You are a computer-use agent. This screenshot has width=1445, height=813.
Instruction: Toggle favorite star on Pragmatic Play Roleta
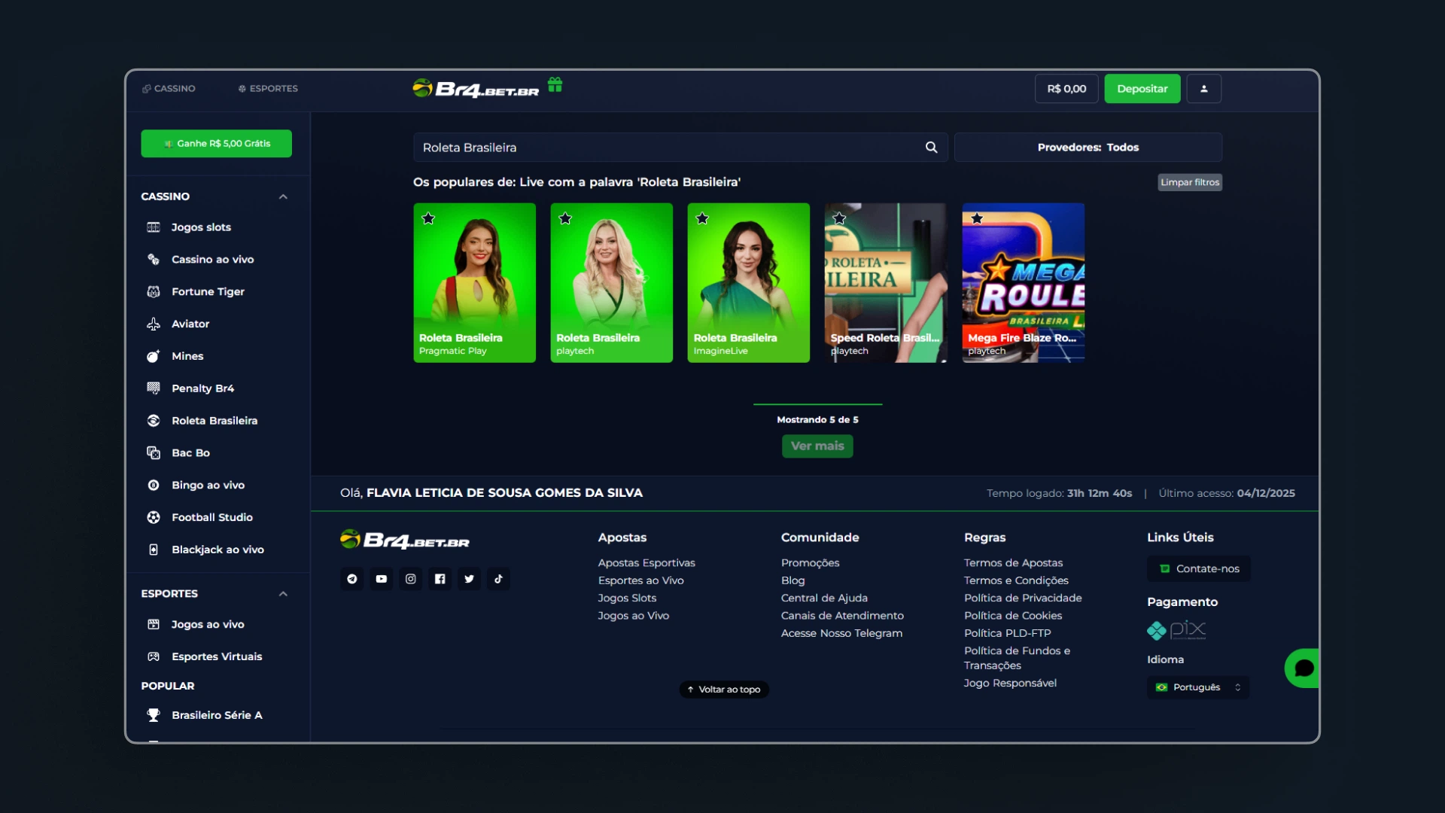point(428,218)
